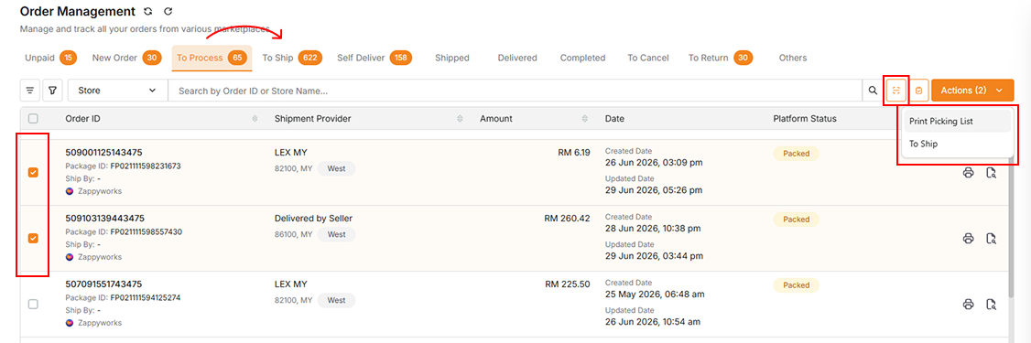This screenshot has height=343, width=1031.
Task: Switch to the Unpaid tab
Action: [50, 58]
